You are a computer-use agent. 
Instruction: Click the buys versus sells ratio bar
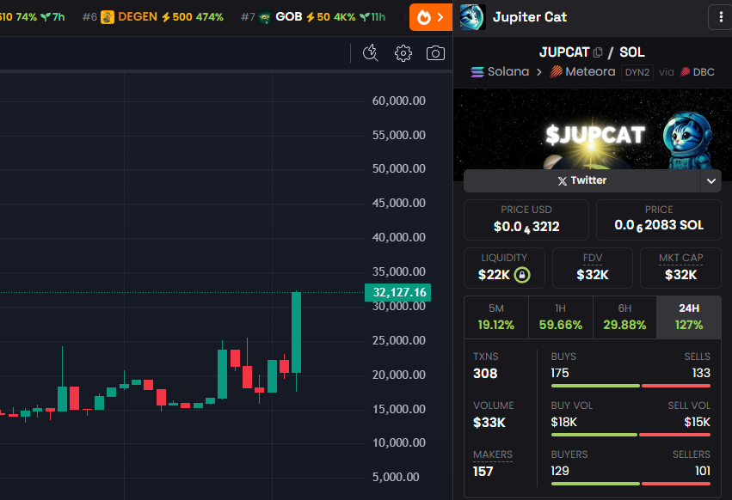[631, 386]
